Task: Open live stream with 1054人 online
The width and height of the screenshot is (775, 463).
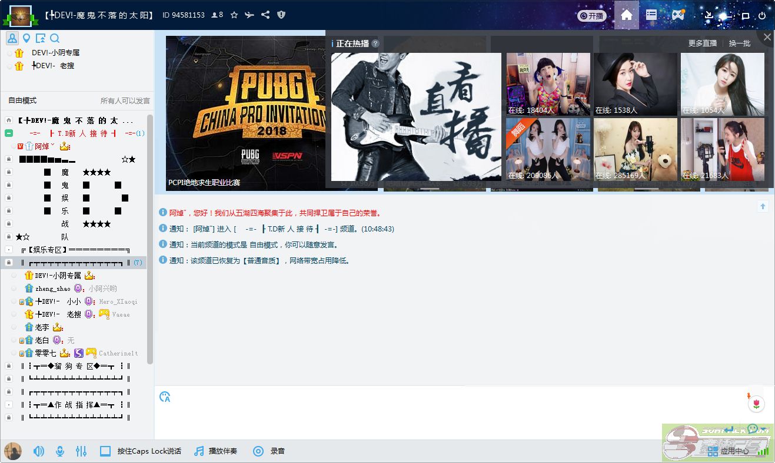Action: click(x=723, y=84)
